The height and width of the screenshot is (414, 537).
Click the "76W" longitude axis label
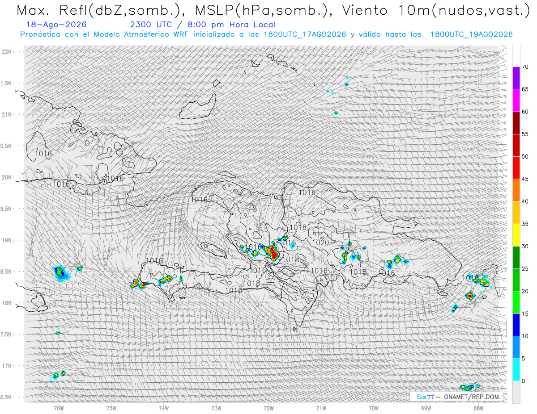59,408
